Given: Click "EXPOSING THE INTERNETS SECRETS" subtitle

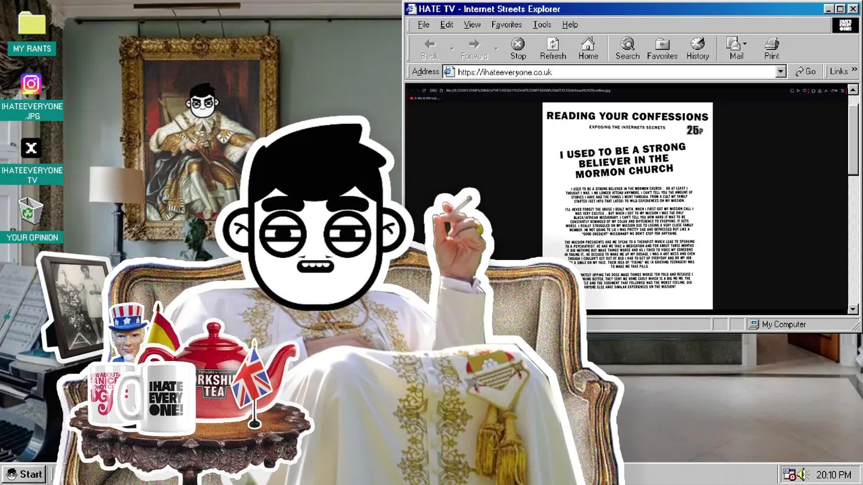Looking at the screenshot, I should [627, 127].
